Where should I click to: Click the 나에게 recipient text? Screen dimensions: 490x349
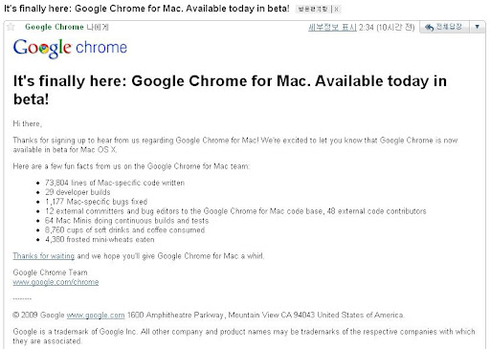[x=98, y=27]
